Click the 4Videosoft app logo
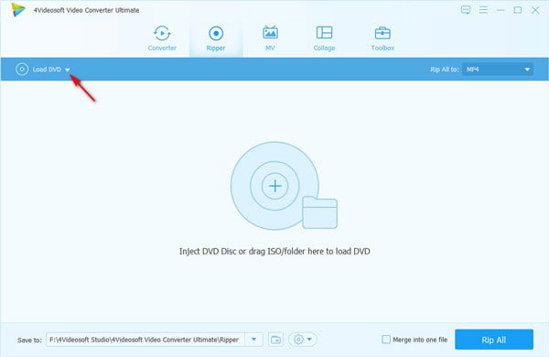This screenshot has width=549, height=357. pos(18,10)
